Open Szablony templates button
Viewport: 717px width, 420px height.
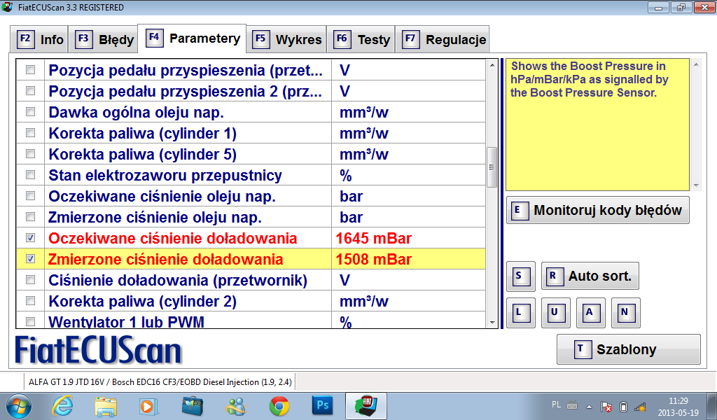pyautogui.click(x=628, y=349)
